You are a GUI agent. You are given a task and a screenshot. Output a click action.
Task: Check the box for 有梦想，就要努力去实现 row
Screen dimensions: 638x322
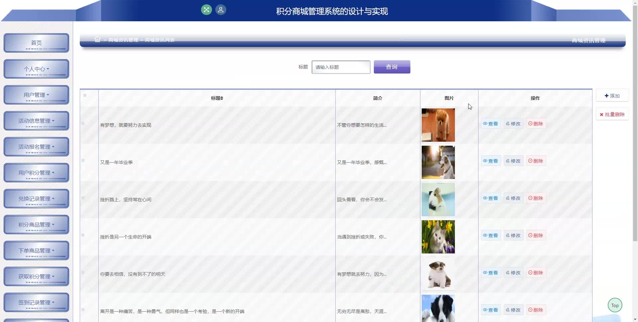click(x=83, y=123)
